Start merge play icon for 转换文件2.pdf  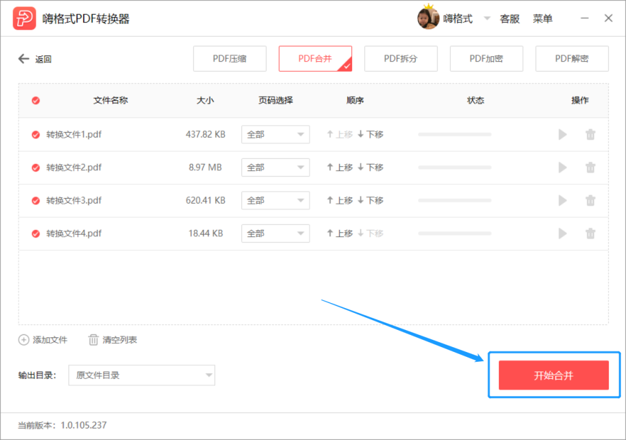point(562,167)
